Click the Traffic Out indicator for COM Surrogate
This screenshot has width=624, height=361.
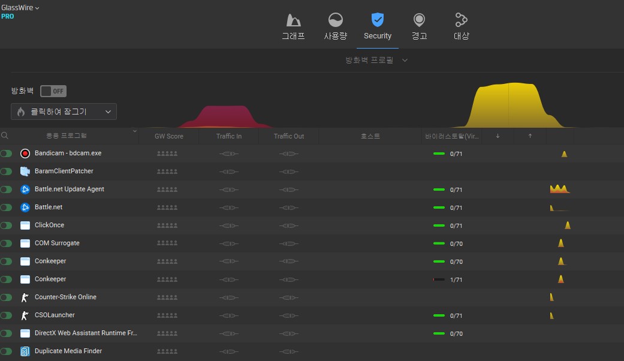tap(288, 243)
